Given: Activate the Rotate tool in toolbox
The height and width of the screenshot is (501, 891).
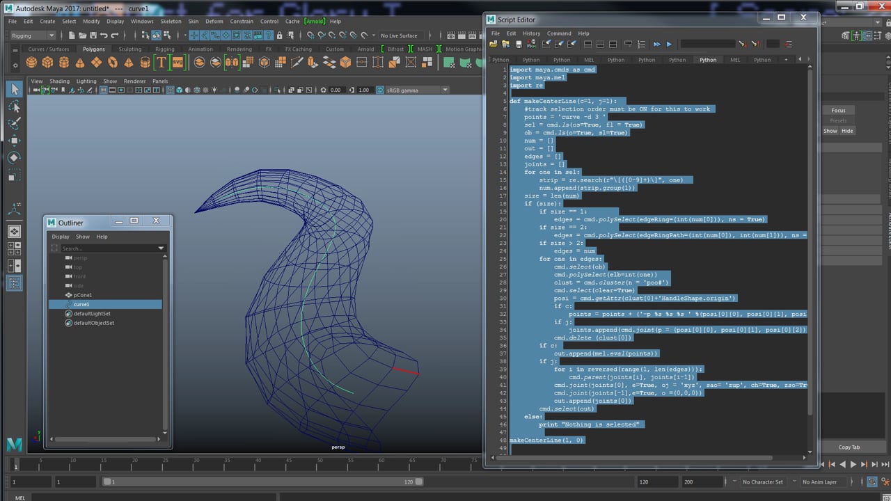Looking at the screenshot, I should [14, 158].
